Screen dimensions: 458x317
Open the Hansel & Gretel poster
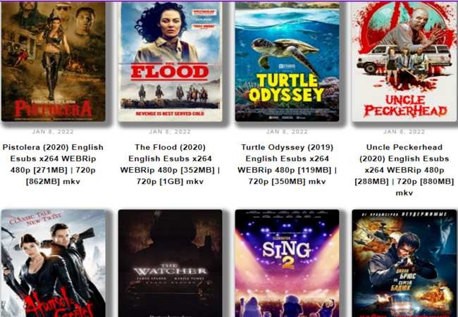[x=53, y=263]
